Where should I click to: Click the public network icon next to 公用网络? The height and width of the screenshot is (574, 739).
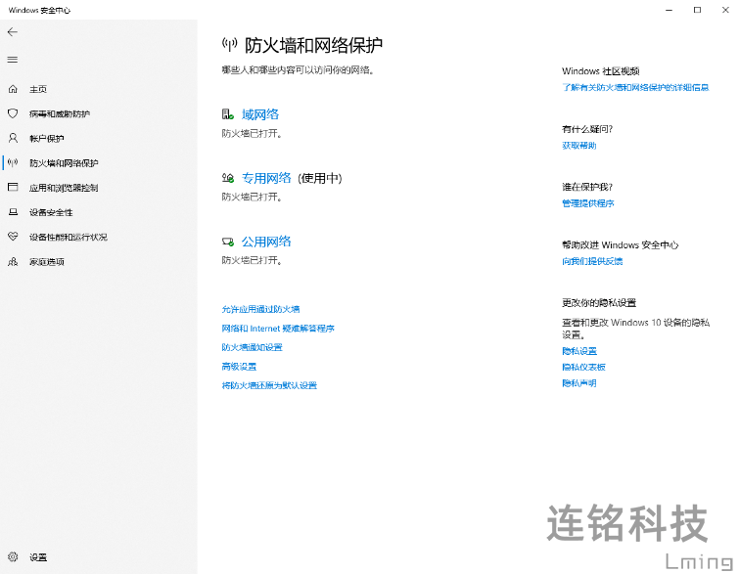tap(228, 242)
